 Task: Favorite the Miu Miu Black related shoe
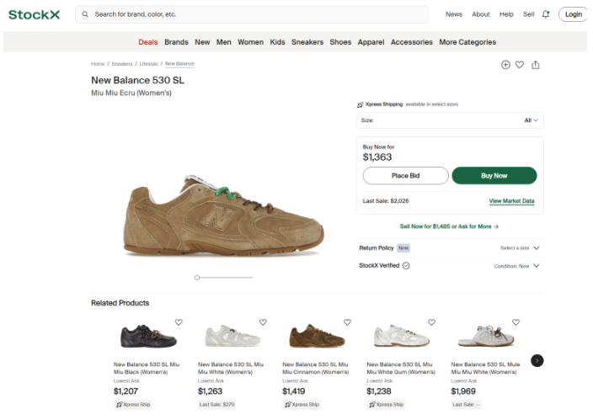pos(179,322)
